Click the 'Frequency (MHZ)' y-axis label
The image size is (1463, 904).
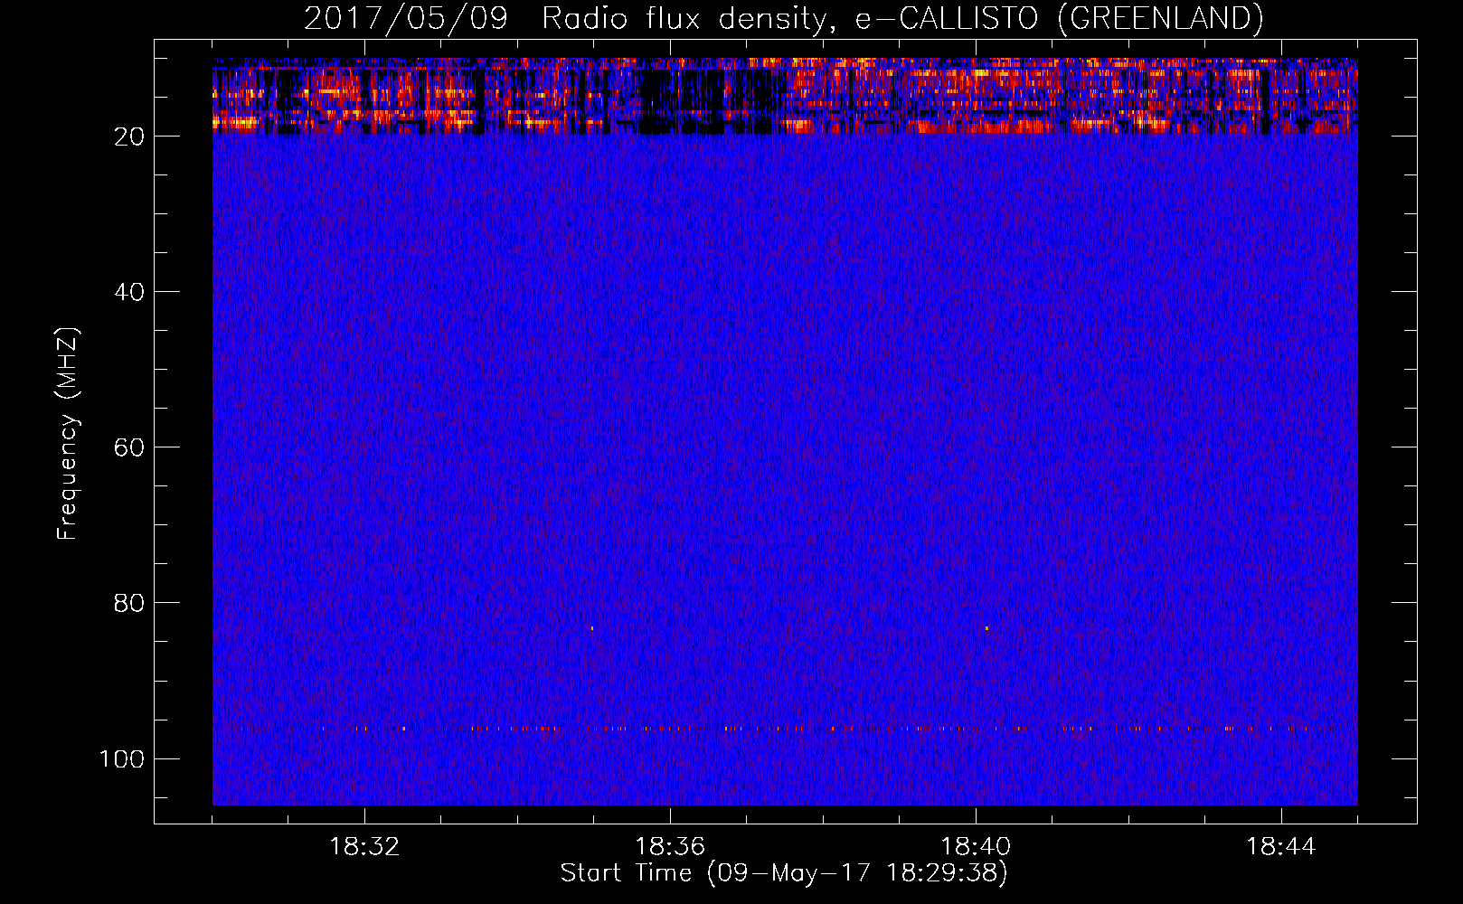pos(68,434)
